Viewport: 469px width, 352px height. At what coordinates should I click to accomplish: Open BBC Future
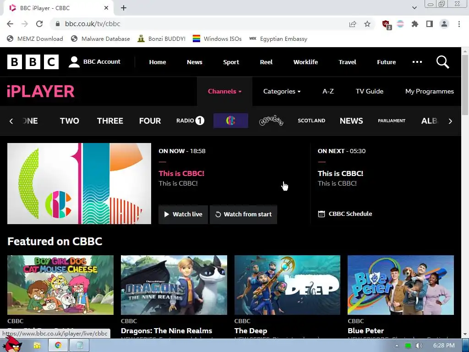(387, 62)
